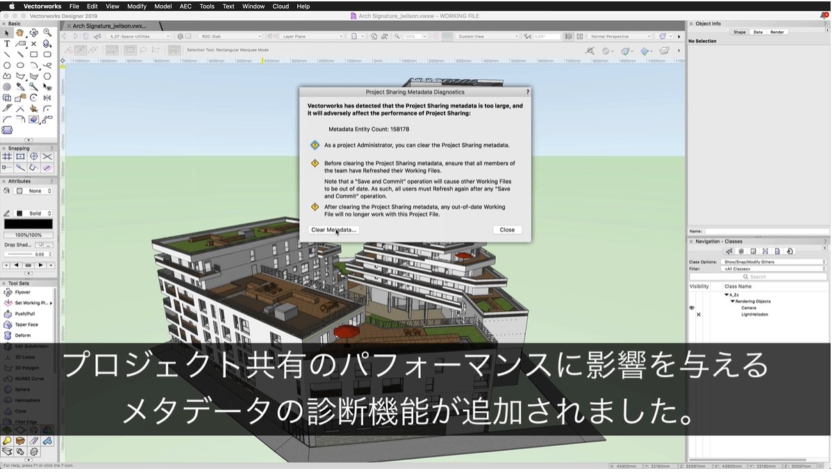The width and height of the screenshot is (832, 473).
Task: Choose the Eyedropper tool
Action: point(20,87)
